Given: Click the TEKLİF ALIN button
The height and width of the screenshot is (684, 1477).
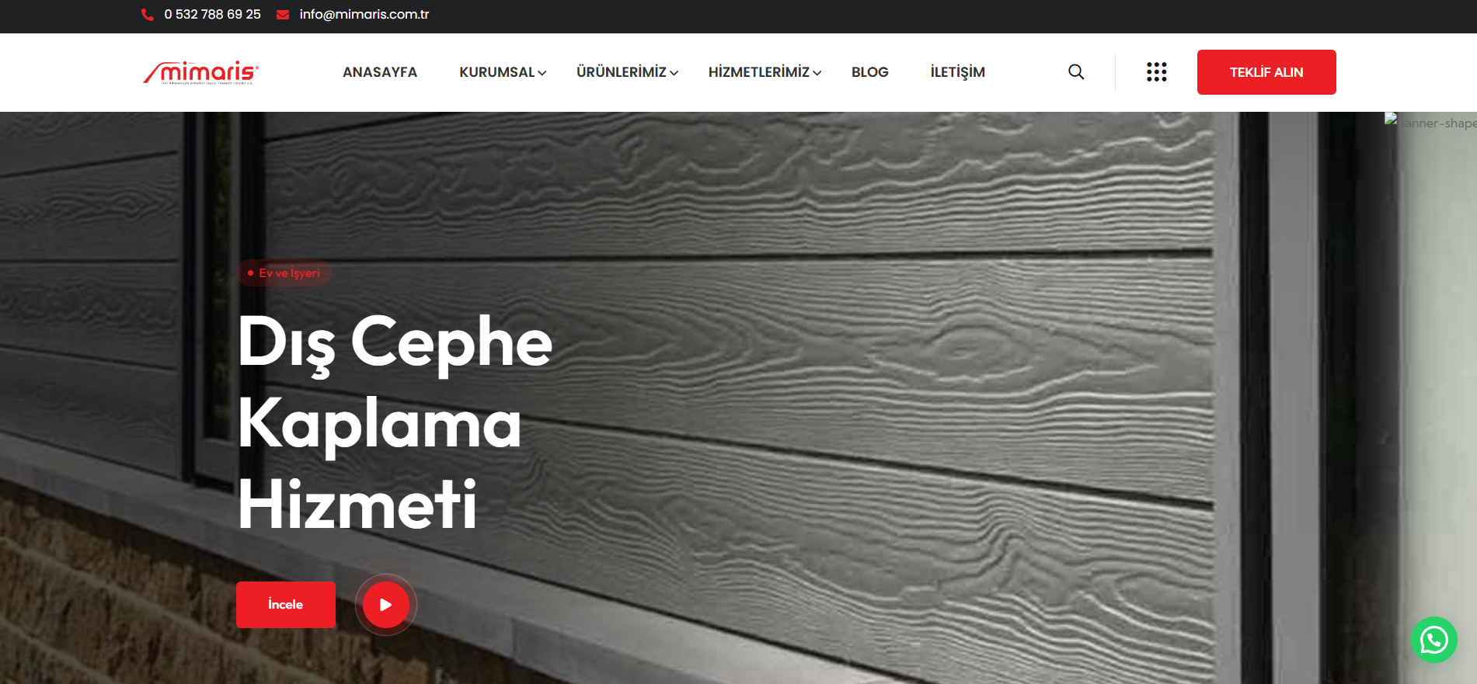Looking at the screenshot, I should pos(1266,72).
